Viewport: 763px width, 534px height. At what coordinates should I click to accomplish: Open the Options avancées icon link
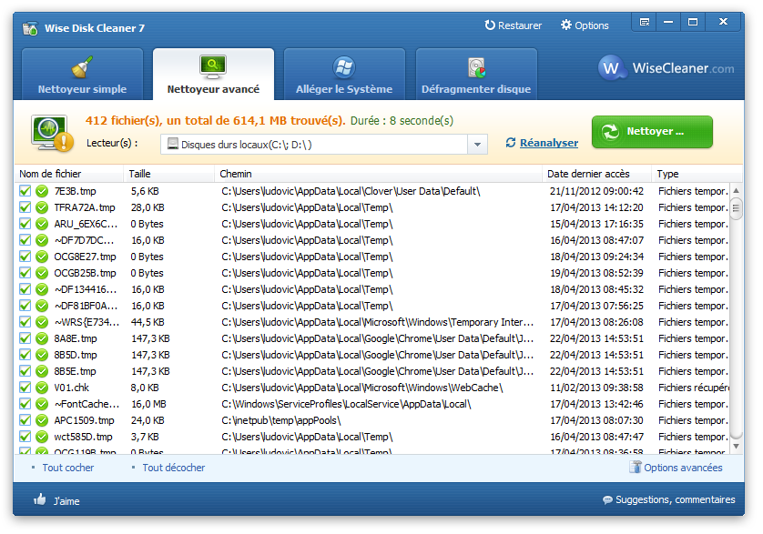(636, 468)
